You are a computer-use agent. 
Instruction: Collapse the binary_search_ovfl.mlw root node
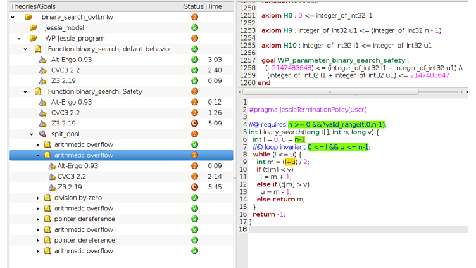(x=13, y=17)
